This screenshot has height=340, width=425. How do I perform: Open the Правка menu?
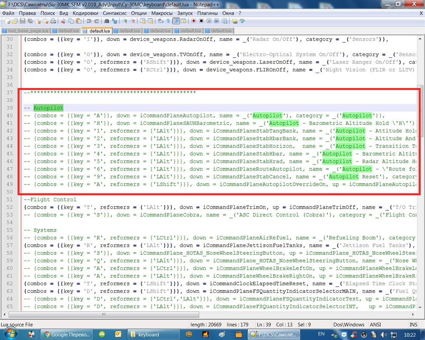coord(27,13)
